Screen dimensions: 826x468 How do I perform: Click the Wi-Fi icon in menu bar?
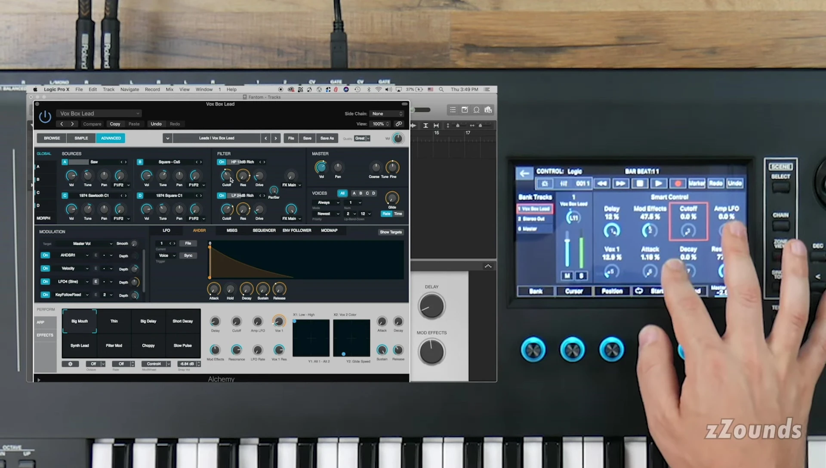(x=378, y=89)
